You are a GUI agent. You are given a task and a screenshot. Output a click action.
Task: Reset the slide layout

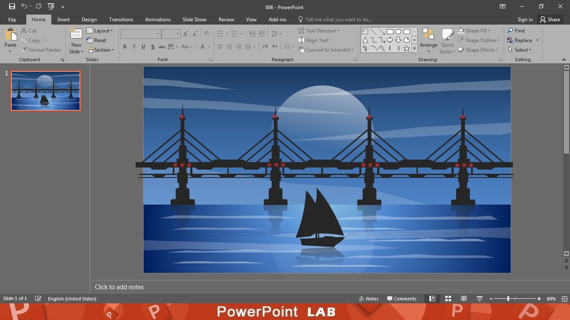96,40
